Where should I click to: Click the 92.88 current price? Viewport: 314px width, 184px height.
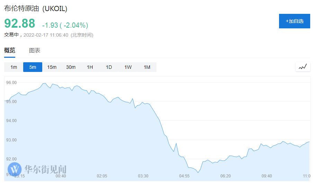point(20,24)
